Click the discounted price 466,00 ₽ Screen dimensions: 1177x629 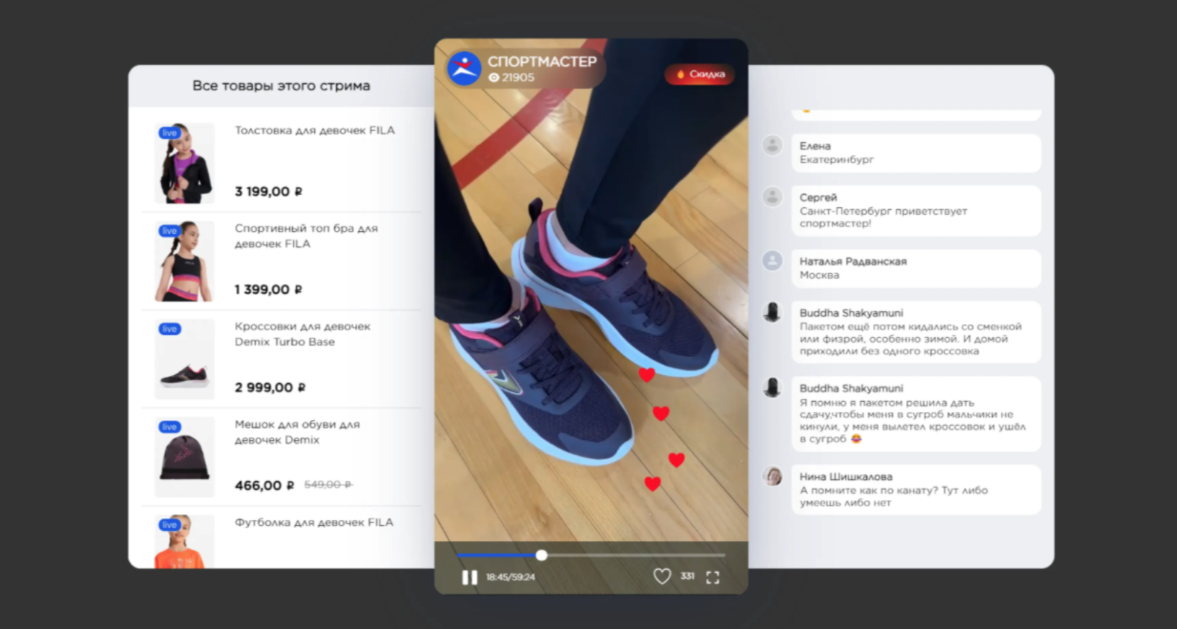pos(264,486)
